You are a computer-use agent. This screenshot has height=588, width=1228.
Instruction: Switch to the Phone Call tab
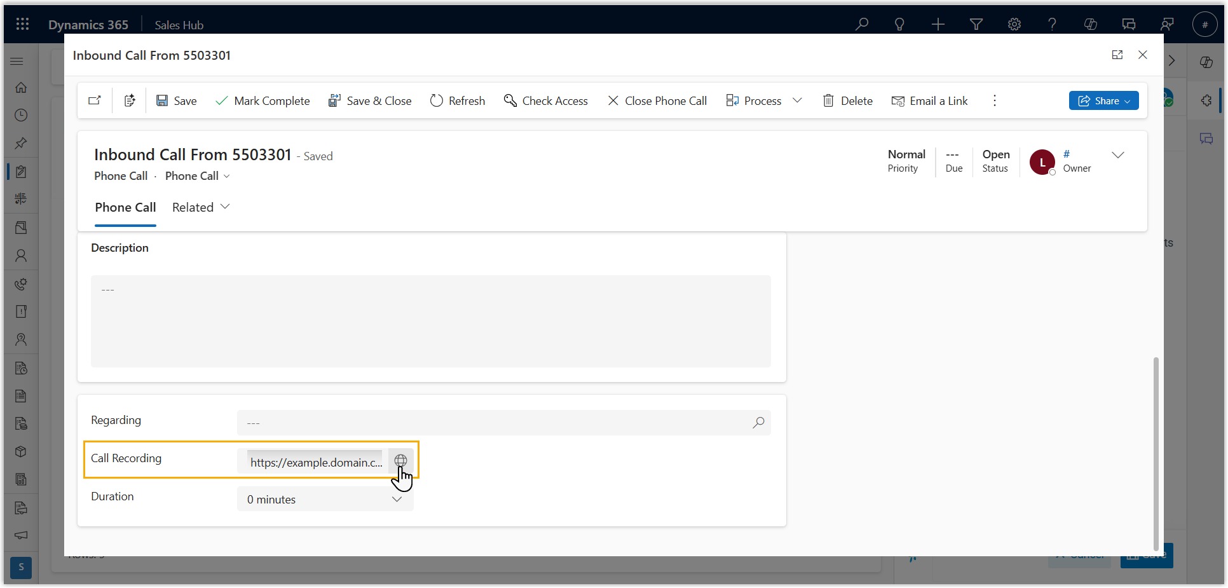[125, 207]
